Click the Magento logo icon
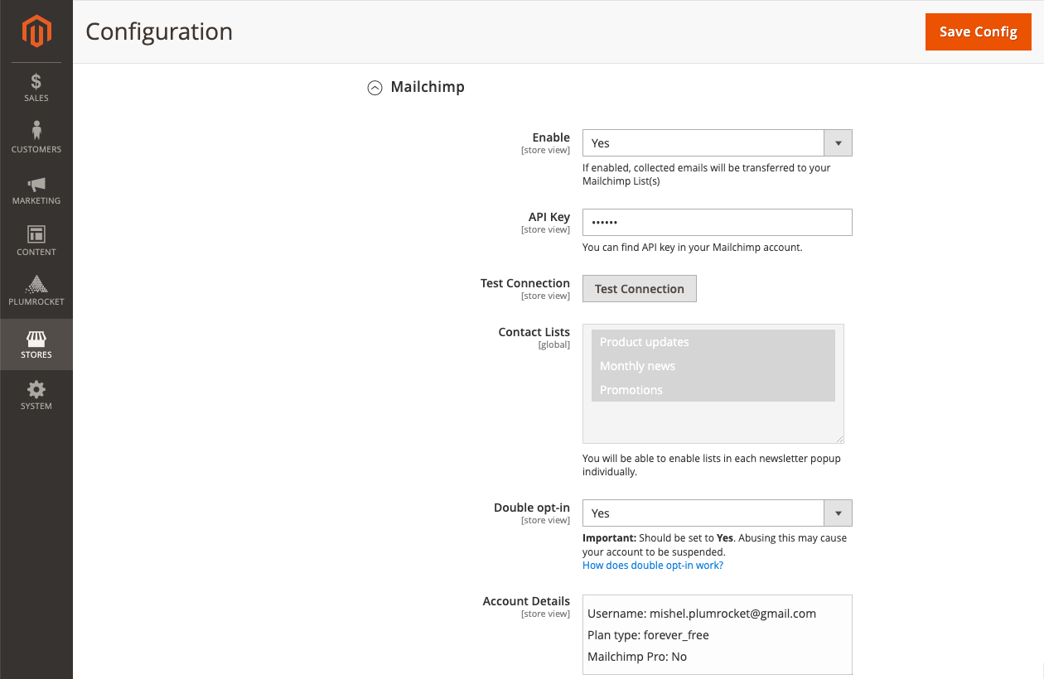The height and width of the screenshot is (679, 1044). 36,31
